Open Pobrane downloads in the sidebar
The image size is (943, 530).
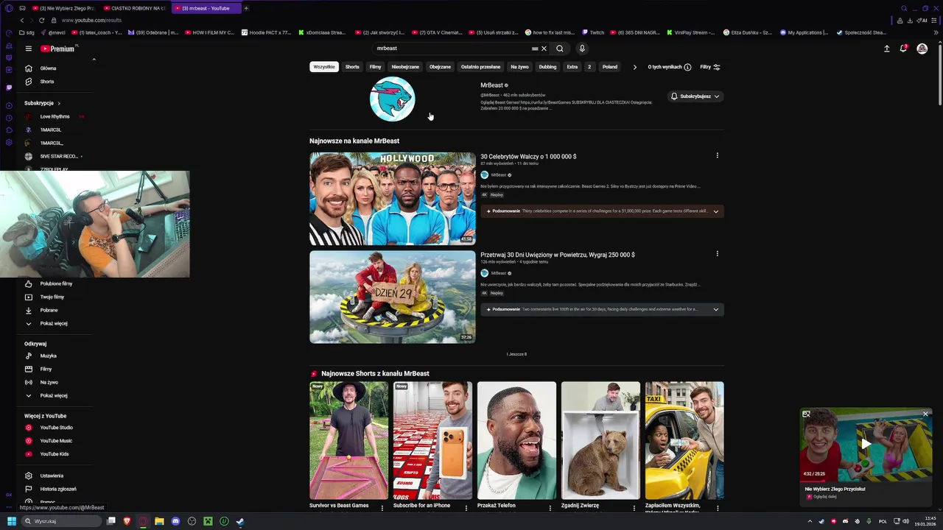tap(49, 310)
